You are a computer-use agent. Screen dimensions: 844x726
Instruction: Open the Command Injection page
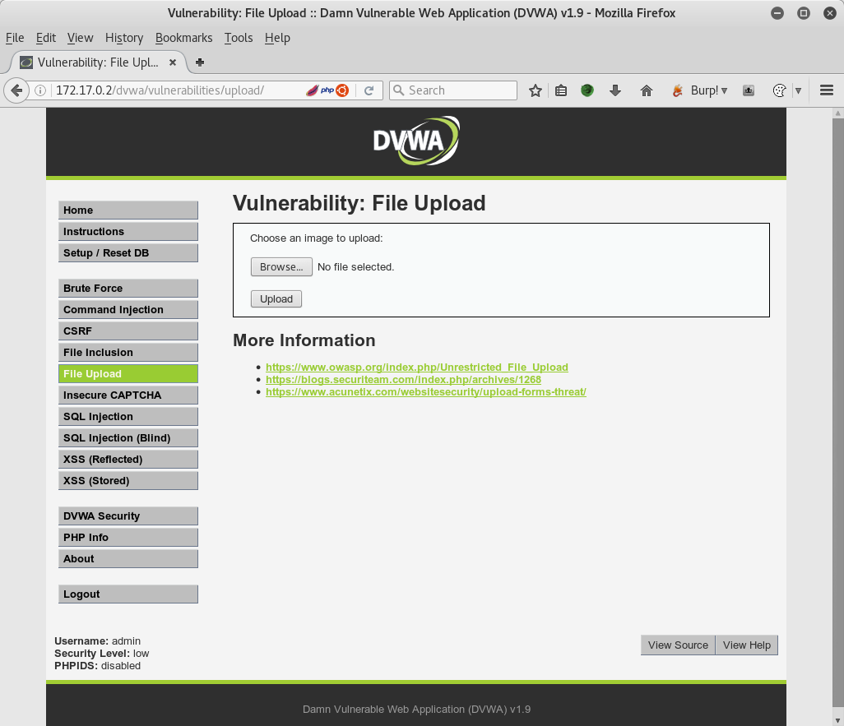(x=128, y=309)
